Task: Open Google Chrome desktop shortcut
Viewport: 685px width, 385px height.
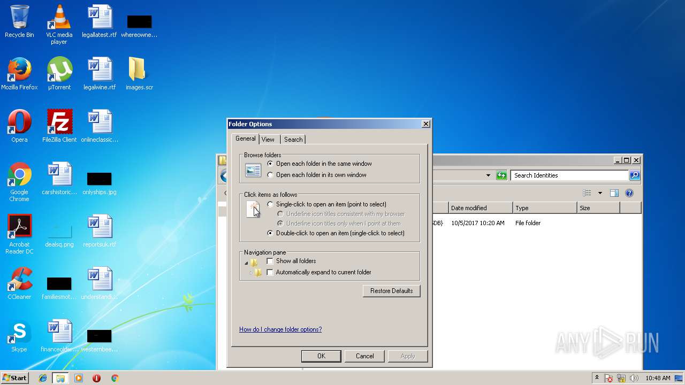Action: click(19, 182)
